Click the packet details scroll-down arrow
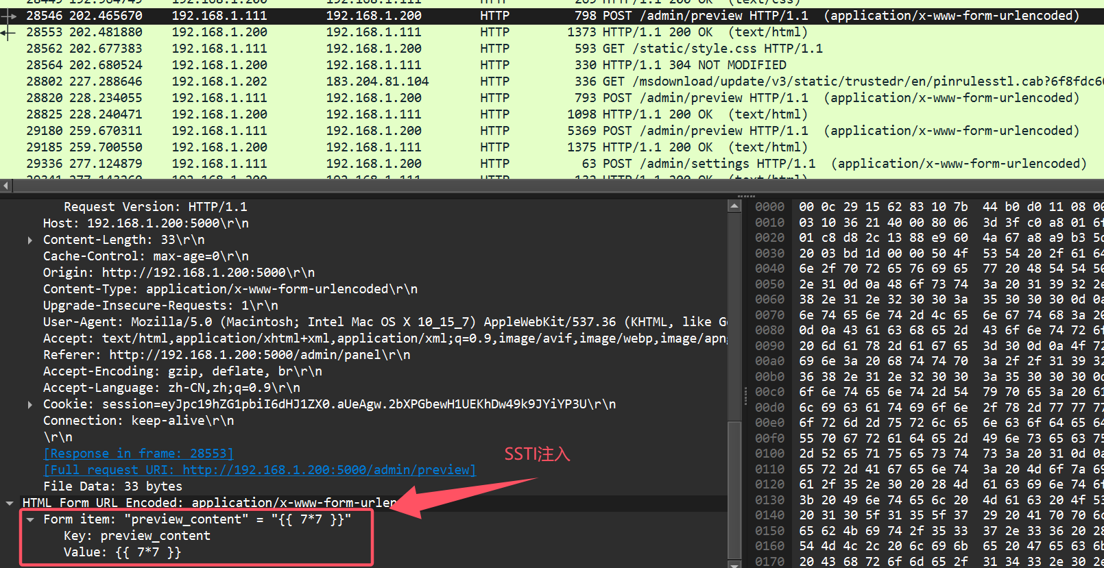 coord(734,563)
